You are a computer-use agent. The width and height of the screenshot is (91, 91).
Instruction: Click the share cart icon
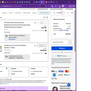tap(44, 17)
